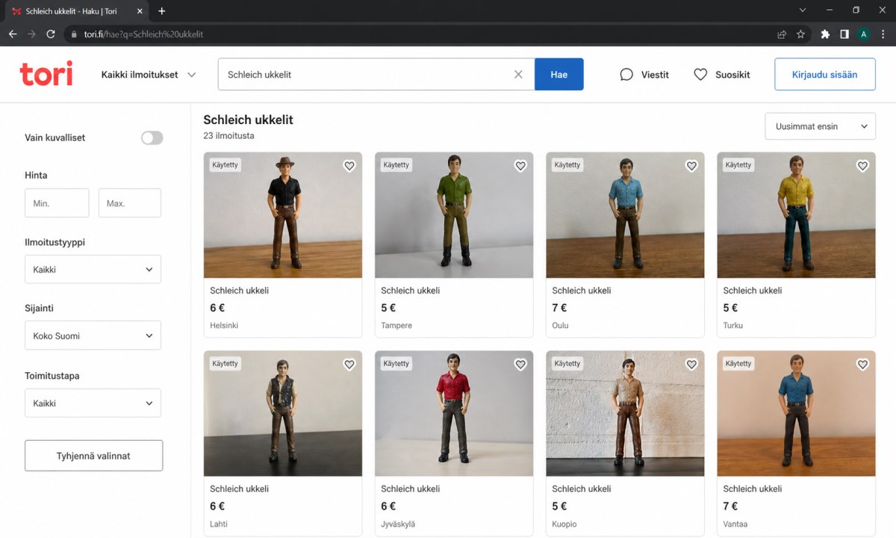Open Schleich ukkeli listing title in Helsinki
The width and height of the screenshot is (896, 538).
point(239,291)
